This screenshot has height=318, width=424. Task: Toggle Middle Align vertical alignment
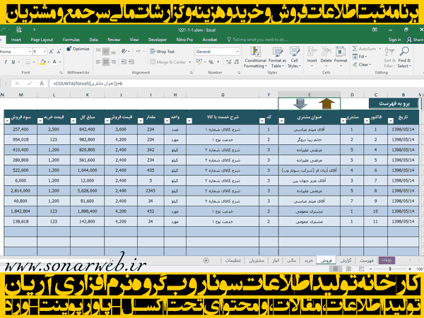(106, 51)
